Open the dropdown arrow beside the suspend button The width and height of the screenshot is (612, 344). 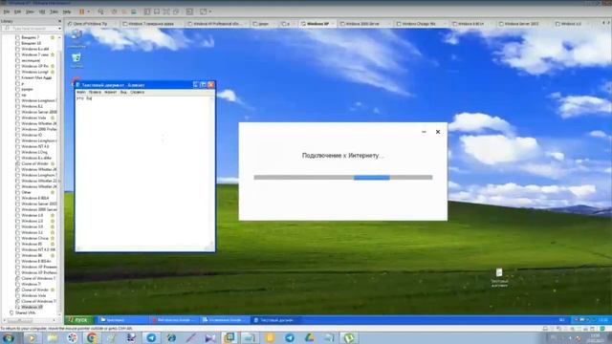pyautogui.click(x=88, y=11)
